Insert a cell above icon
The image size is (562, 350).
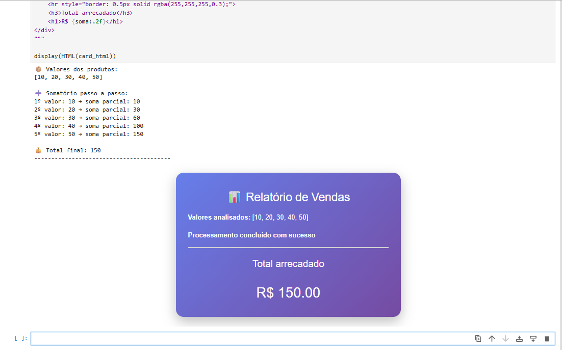point(519,339)
